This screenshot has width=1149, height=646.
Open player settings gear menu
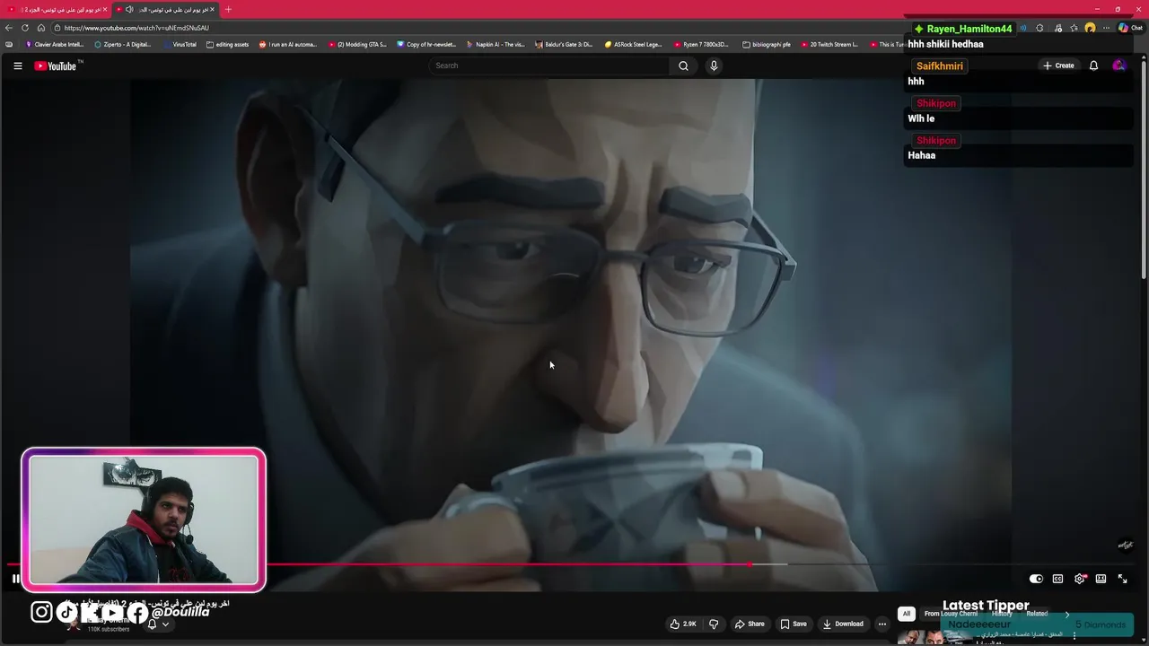point(1080,579)
